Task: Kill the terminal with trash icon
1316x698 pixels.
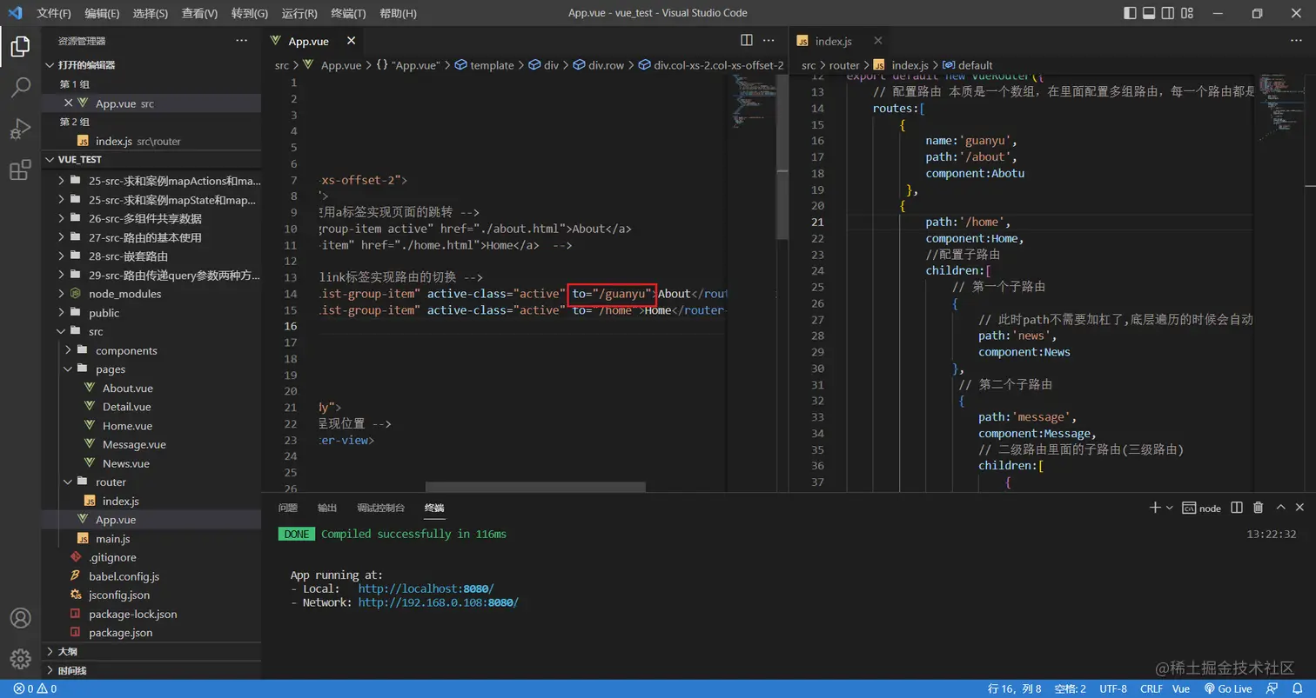Action: (x=1258, y=508)
